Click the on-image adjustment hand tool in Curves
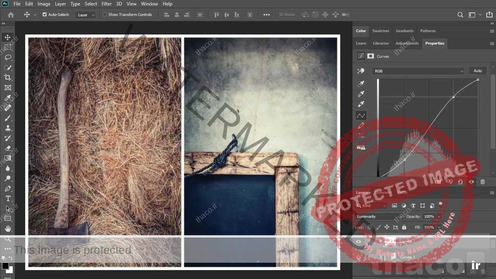 tap(361, 71)
